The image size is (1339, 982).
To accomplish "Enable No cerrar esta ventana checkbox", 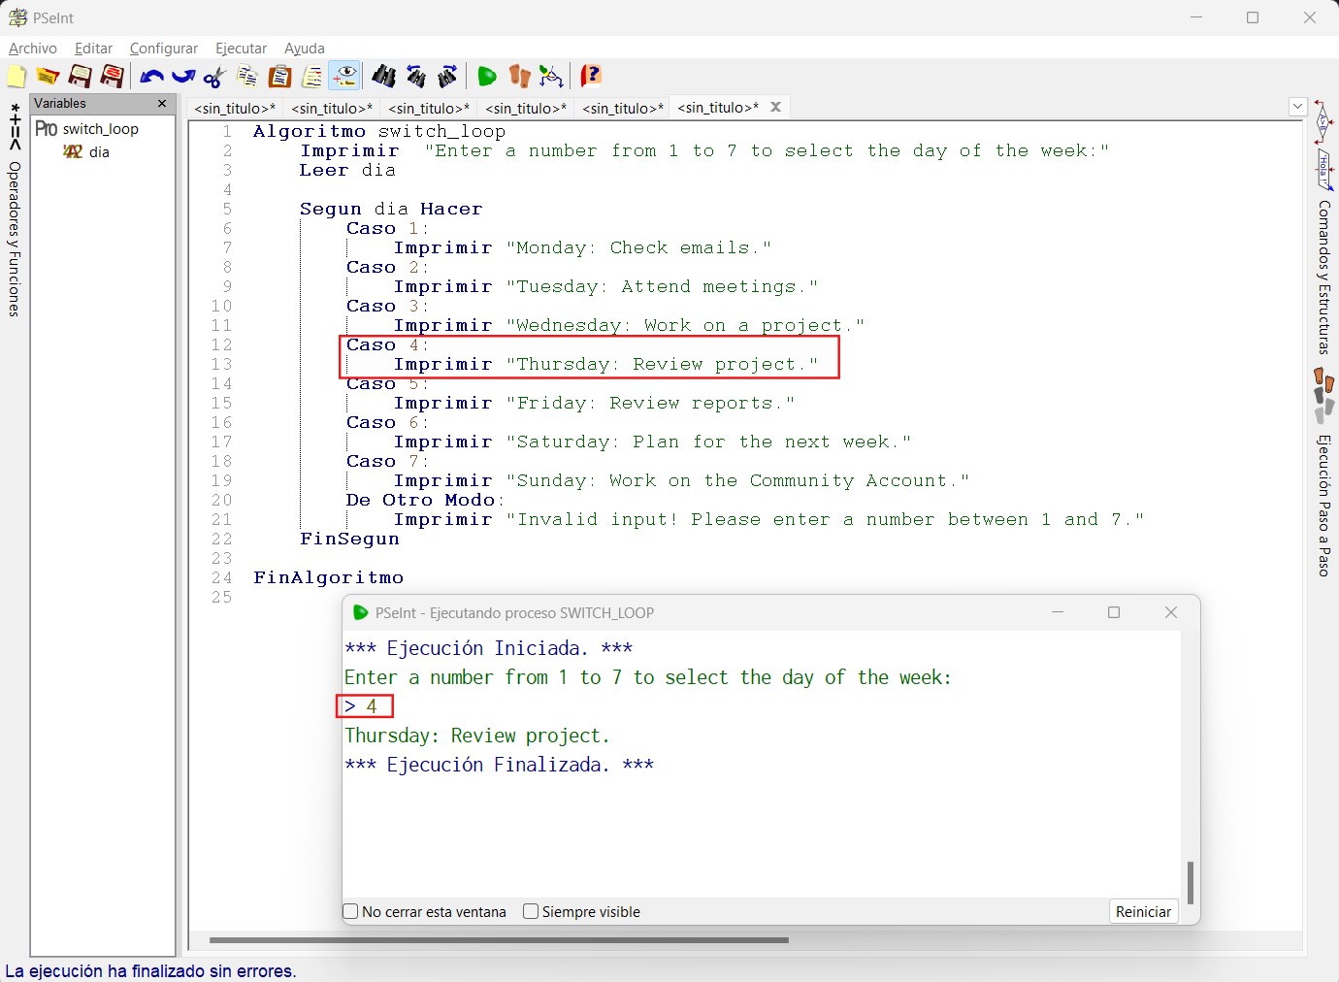I will [351, 911].
